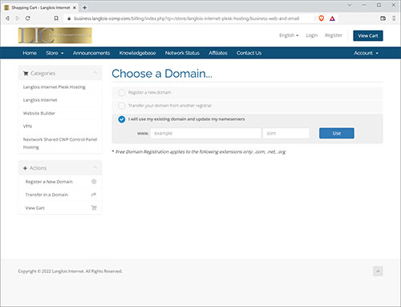
Task: Open Announcements in the navigation bar
Action: [x=91, y=53]
